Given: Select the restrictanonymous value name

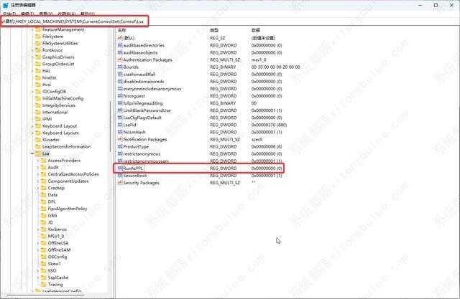Looking at the screenshot, I should click(142, 154).
